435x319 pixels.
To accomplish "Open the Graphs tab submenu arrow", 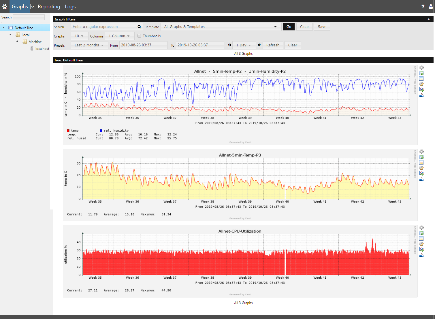I will (x=32, y=6).
